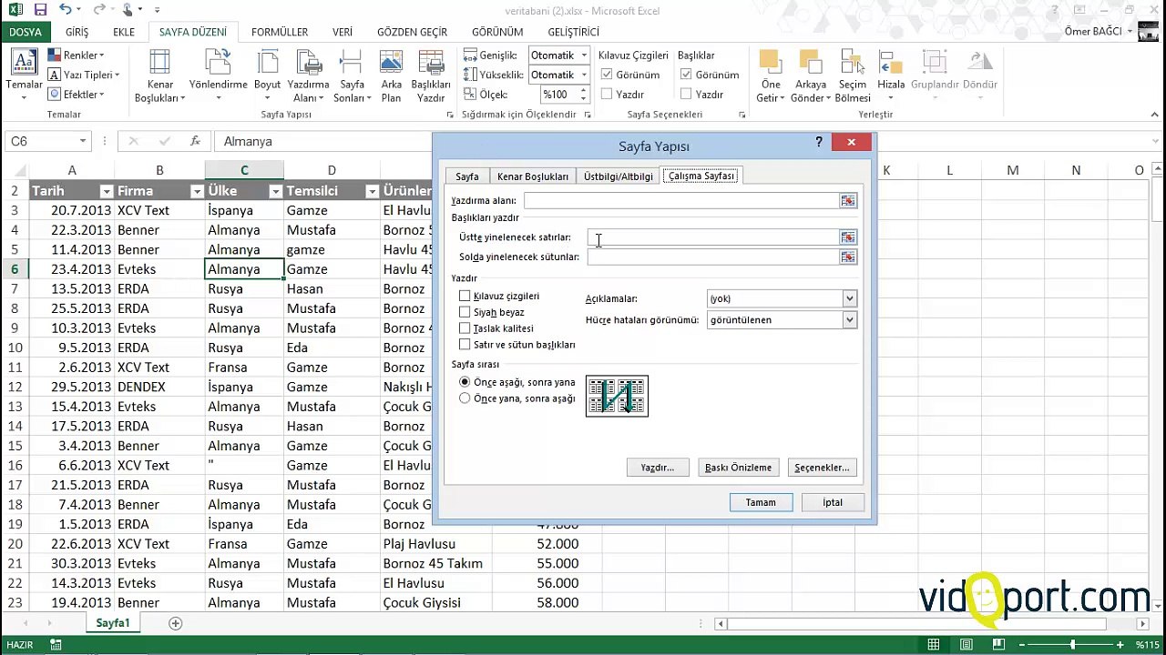Screen dimensions: 1166x655
Task: Open Yazı Tipleri theme fonts dropdown
Action: point(83,75)
